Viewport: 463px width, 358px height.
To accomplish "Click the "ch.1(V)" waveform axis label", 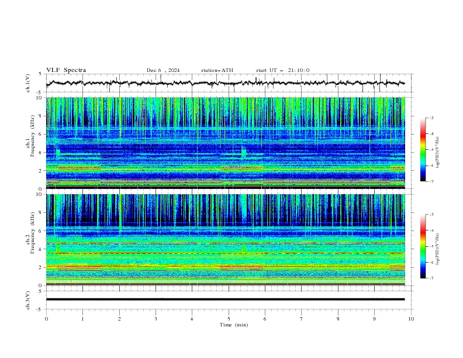I will [27, 83].
